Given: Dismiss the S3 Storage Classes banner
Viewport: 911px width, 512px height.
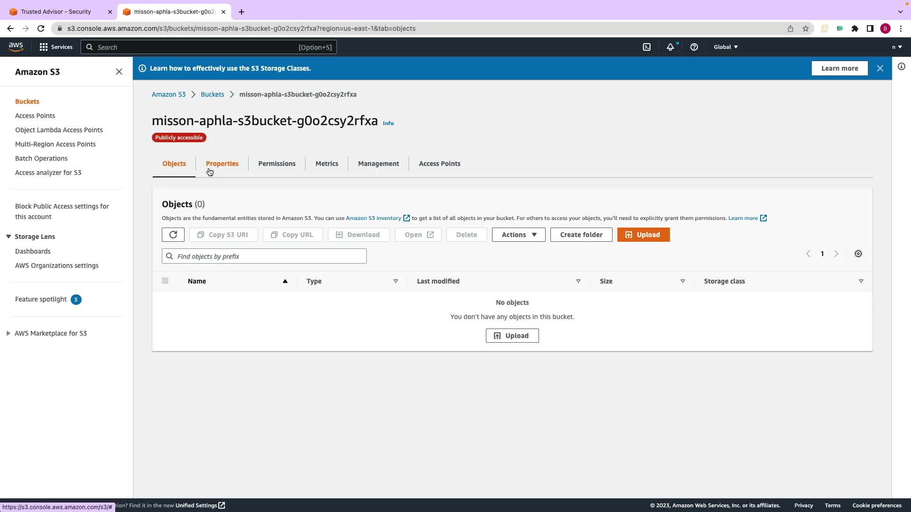Looking at the screenshot, I should pos(880,68).
